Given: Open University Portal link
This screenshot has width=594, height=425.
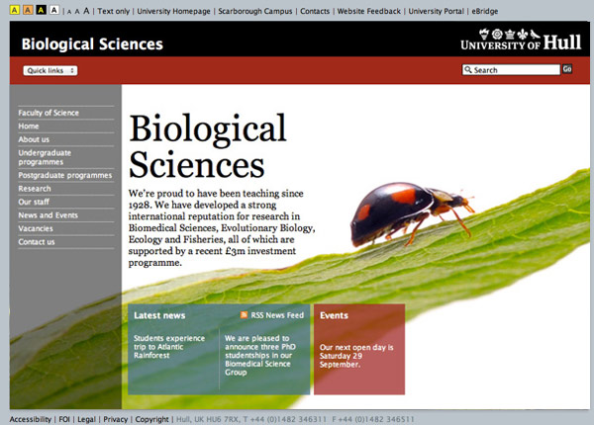Looking at the screenshot, I should [436, 11].
